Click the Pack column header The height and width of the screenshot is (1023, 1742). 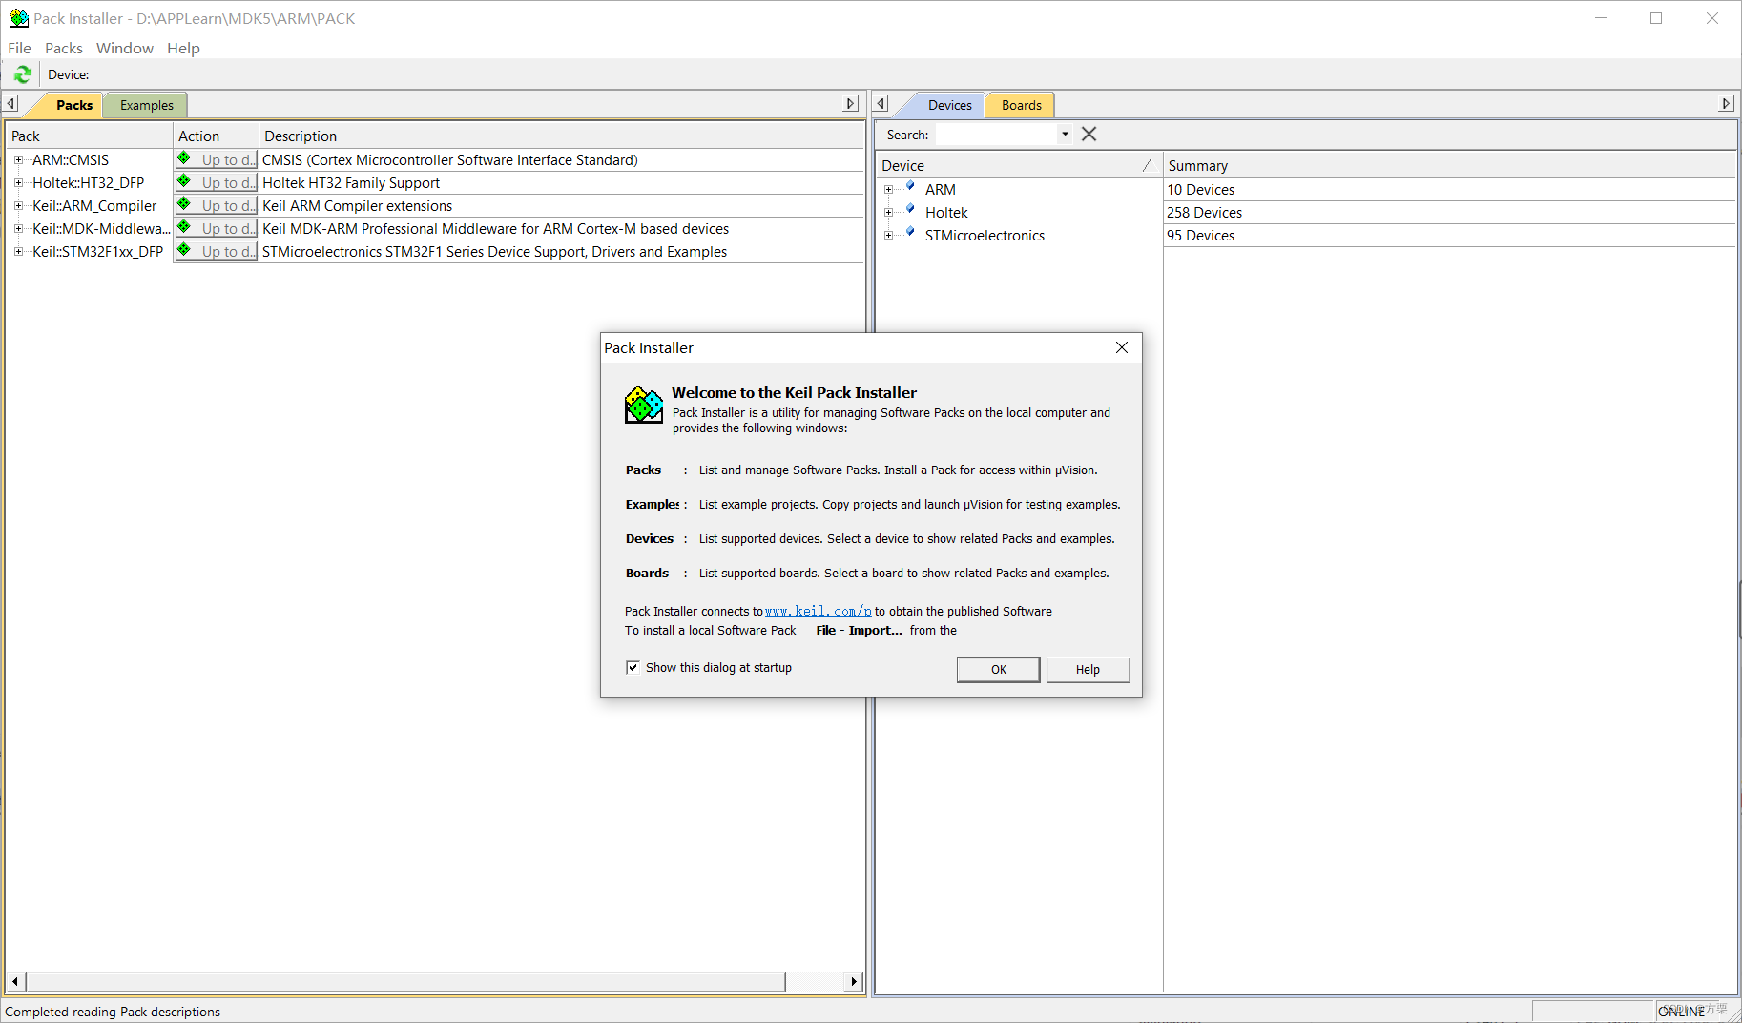(x=89, y=136)
